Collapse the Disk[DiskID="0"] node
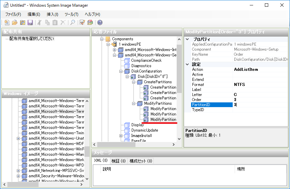Screen dimensions: 290x189 (x=127, y=77)
